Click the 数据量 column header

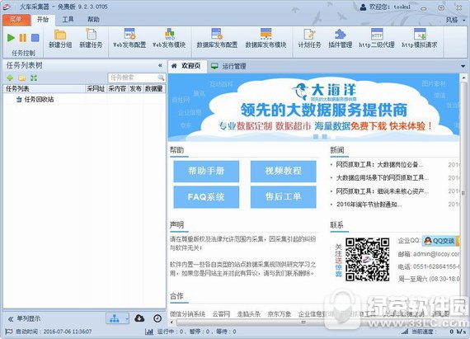[154, 89]
